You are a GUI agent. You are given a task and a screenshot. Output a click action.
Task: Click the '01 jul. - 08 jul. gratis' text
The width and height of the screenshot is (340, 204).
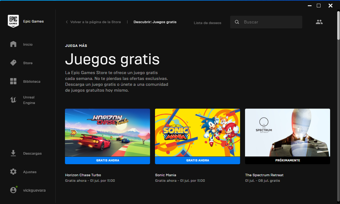263,181
